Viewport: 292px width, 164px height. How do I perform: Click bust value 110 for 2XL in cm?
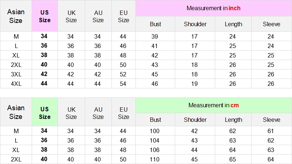pyautogui.click(x=155, y=159)
